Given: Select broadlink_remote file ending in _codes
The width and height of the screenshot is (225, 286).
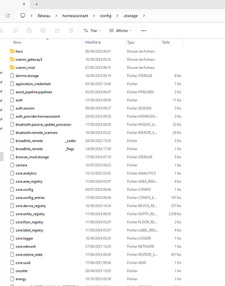Looking at the screenshot, I should click(46, 140).
